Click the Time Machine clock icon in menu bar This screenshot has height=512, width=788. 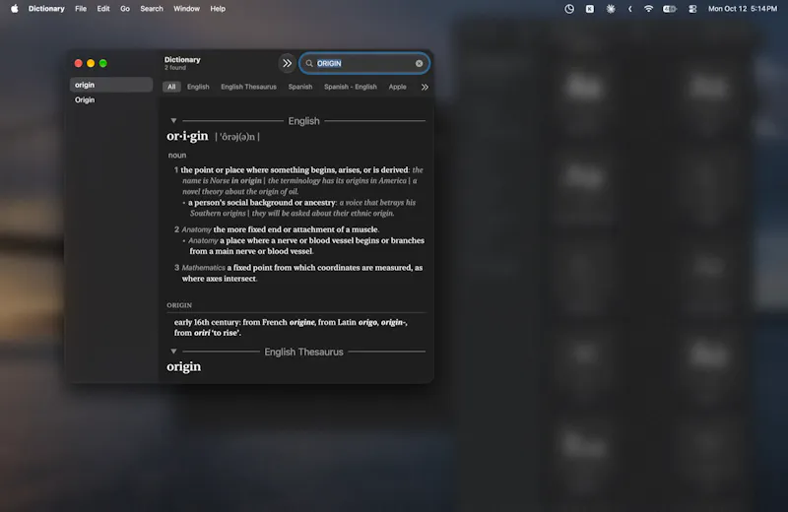[569, 9]
